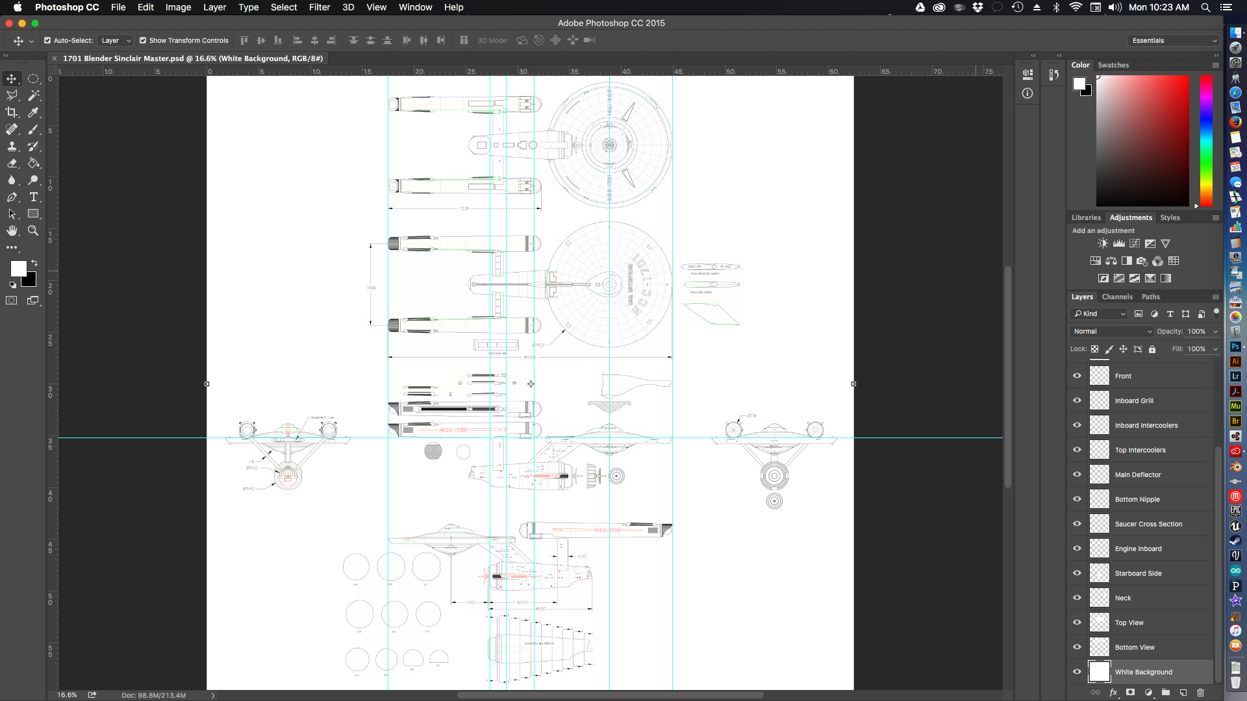
Task: Click the foreground color swatch in toolbar
Action: (18, 269)
